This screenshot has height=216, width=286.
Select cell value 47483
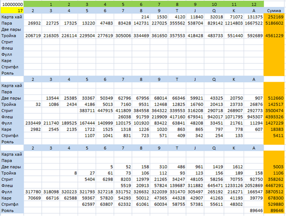[x=105, y=23]
